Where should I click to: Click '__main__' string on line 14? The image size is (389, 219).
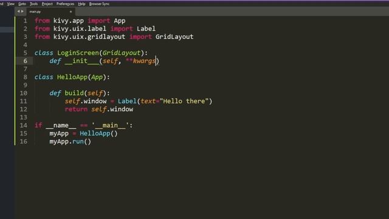tap(110, 125)
